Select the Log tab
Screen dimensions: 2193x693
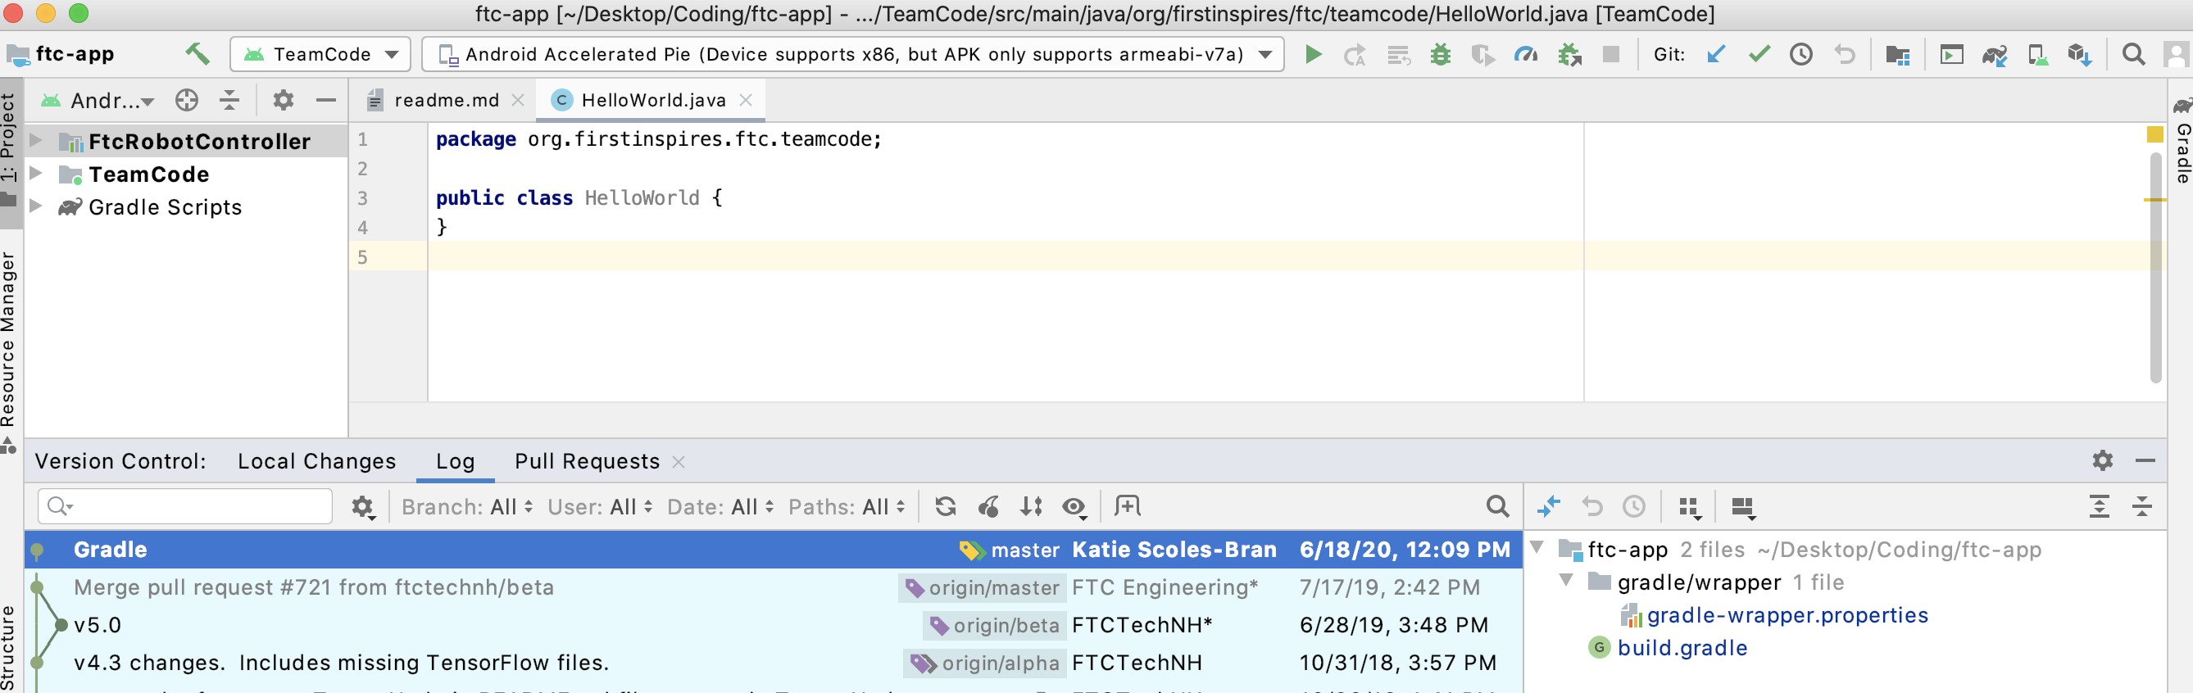(x=456, y=461)
